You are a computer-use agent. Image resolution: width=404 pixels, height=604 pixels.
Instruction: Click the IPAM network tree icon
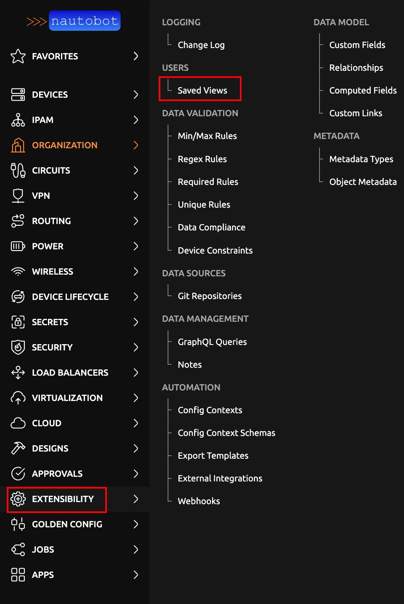[18, 120]
